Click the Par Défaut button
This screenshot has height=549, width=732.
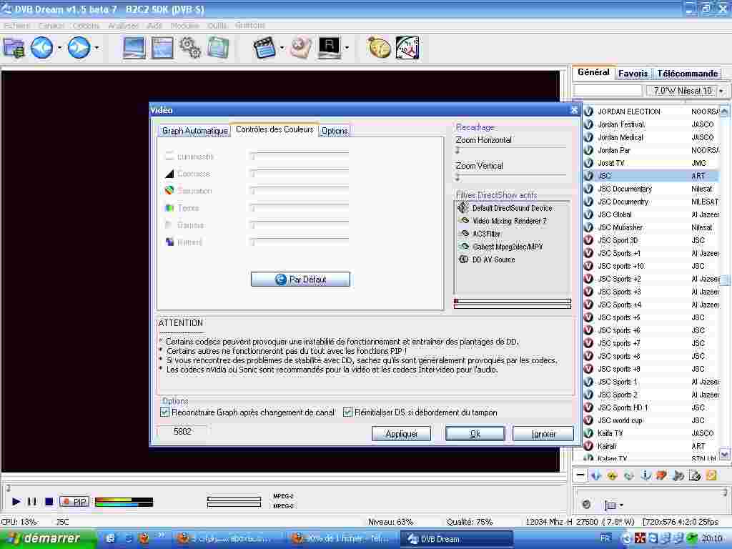coord(300,280)
